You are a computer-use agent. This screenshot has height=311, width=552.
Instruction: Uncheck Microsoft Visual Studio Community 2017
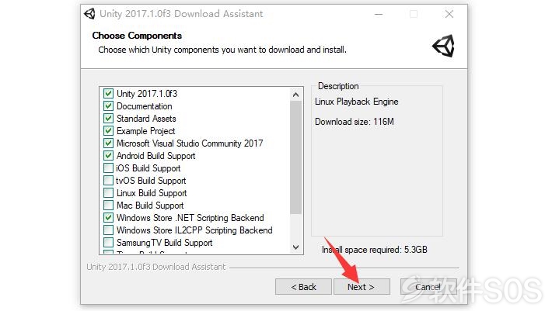click(x=108, y=143)
